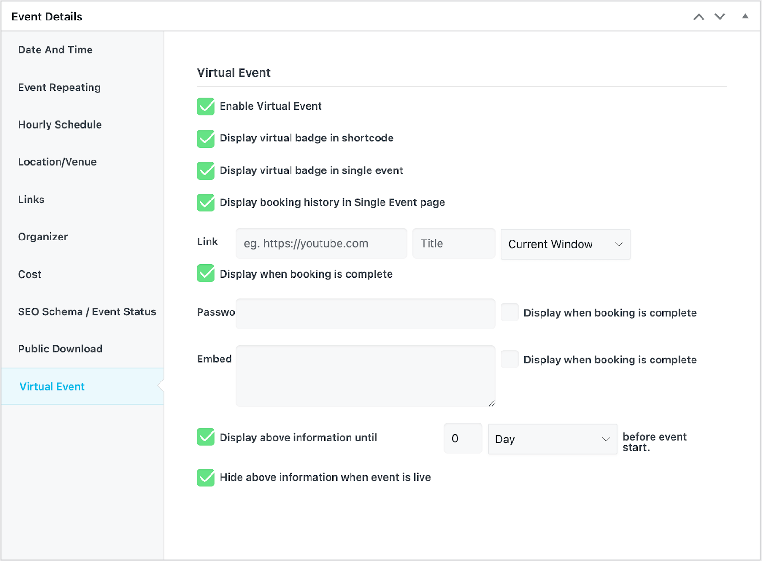Uncheck Enable Virtual Event
The height and width of the screenshot is (561, 762).
[x=206, y=106]
